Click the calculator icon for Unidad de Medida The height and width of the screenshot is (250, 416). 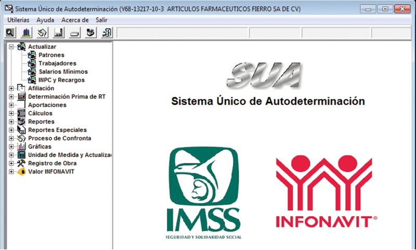21,155
